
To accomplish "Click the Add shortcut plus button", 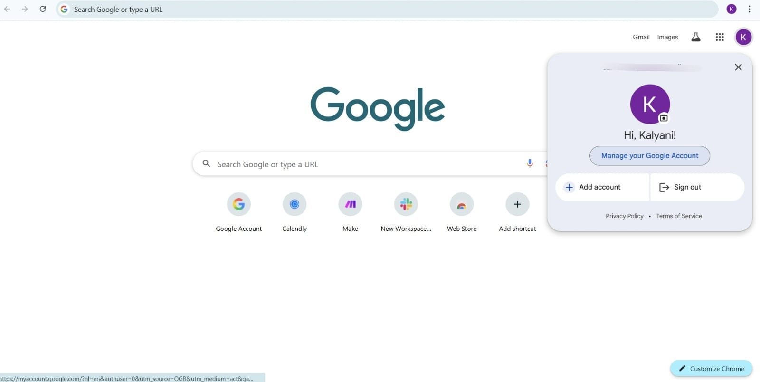I will (x=517, y=204).
